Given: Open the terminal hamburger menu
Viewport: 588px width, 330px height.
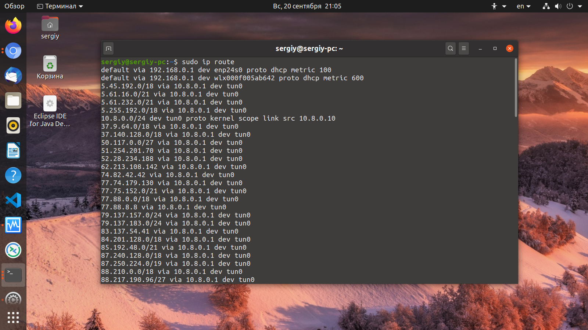Looking at the screenshot, I should (x=464, y=48).
